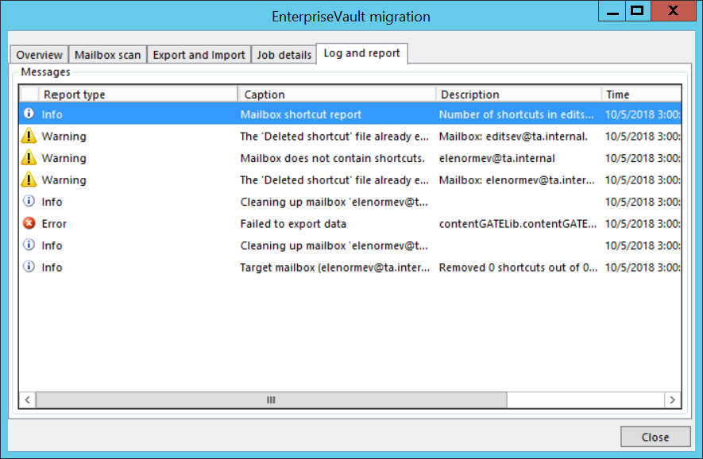Screen dimensions: 703x459
Task: Click info icon on Mailbox shortcut report row
Action: [x=29, y=114]
